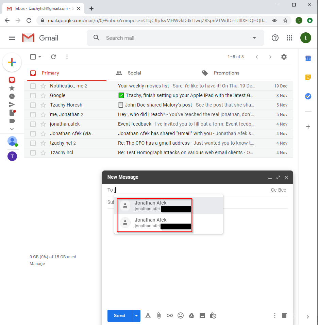The width and height of the screenshot is (318, 325).
Task: Open the main menu hamburger icon
Action: click(12, 38)
